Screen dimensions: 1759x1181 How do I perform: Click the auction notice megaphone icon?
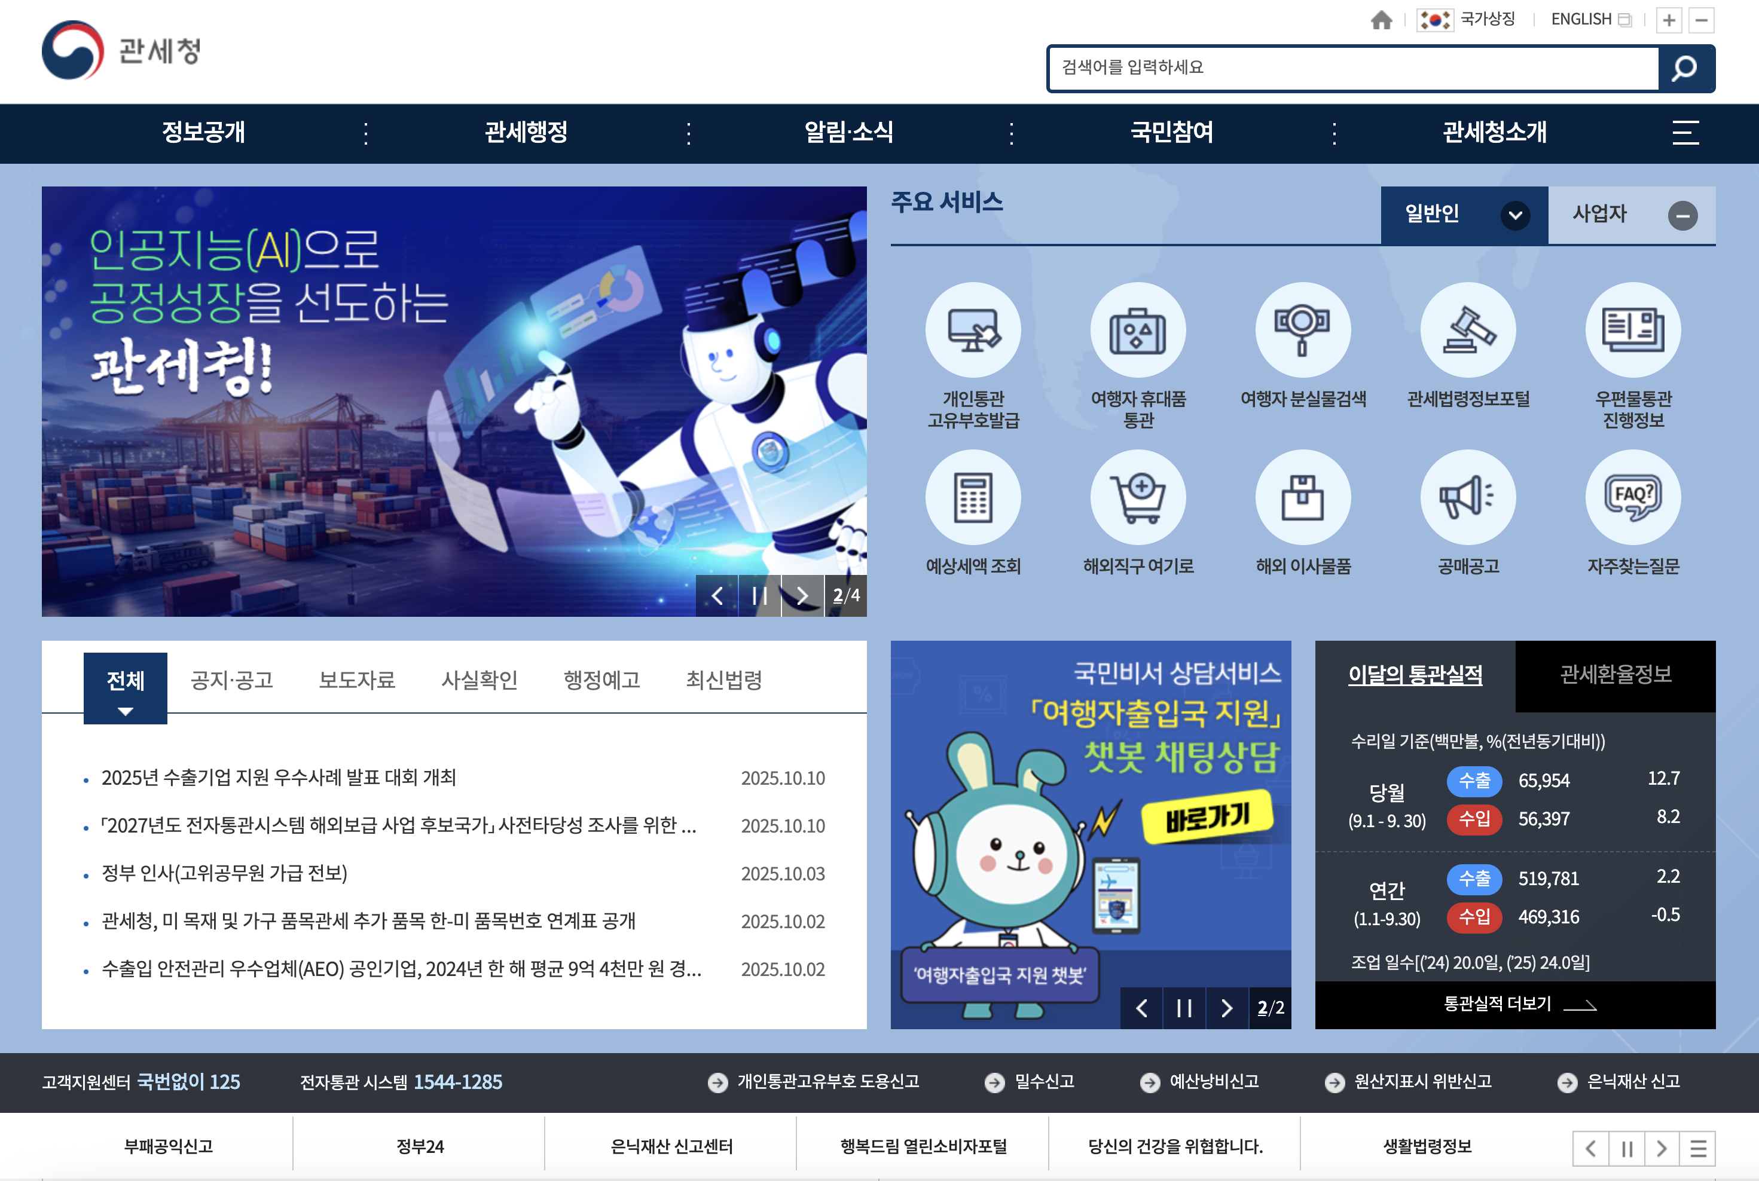tap(1467, 497)
